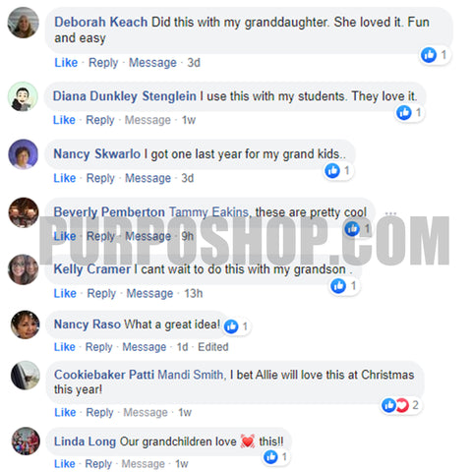Click the thumbs-up reaction on Diana Dunkley Stenglein's comment
Screen dimensions: 472x472
(x=404, y=113)
